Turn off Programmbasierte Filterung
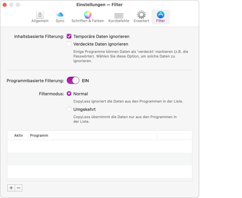The width and height of the screenshot is (242, 198). click(x=74, y=80)
